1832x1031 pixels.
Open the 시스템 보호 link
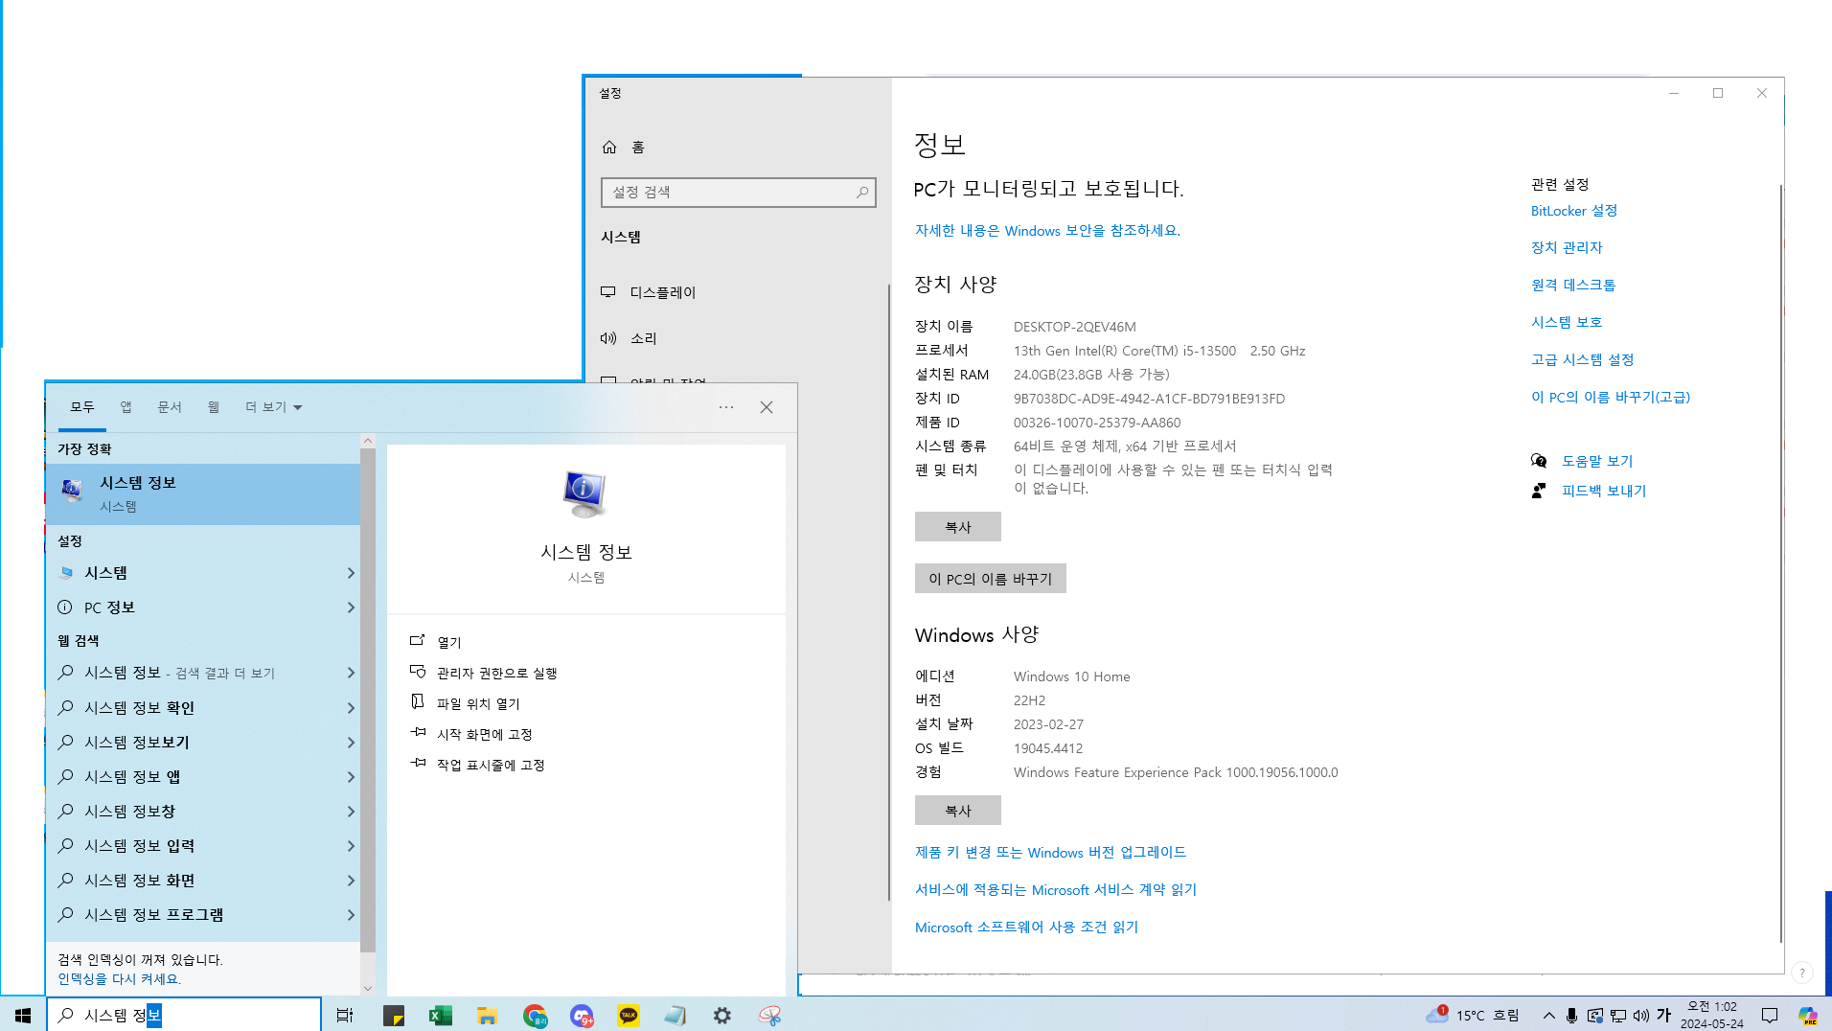point(1567,322)
